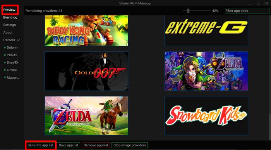Screen dimensions: 271x150
Task: Focus the Filter app titles field
Action: click(x=247, y=11)
